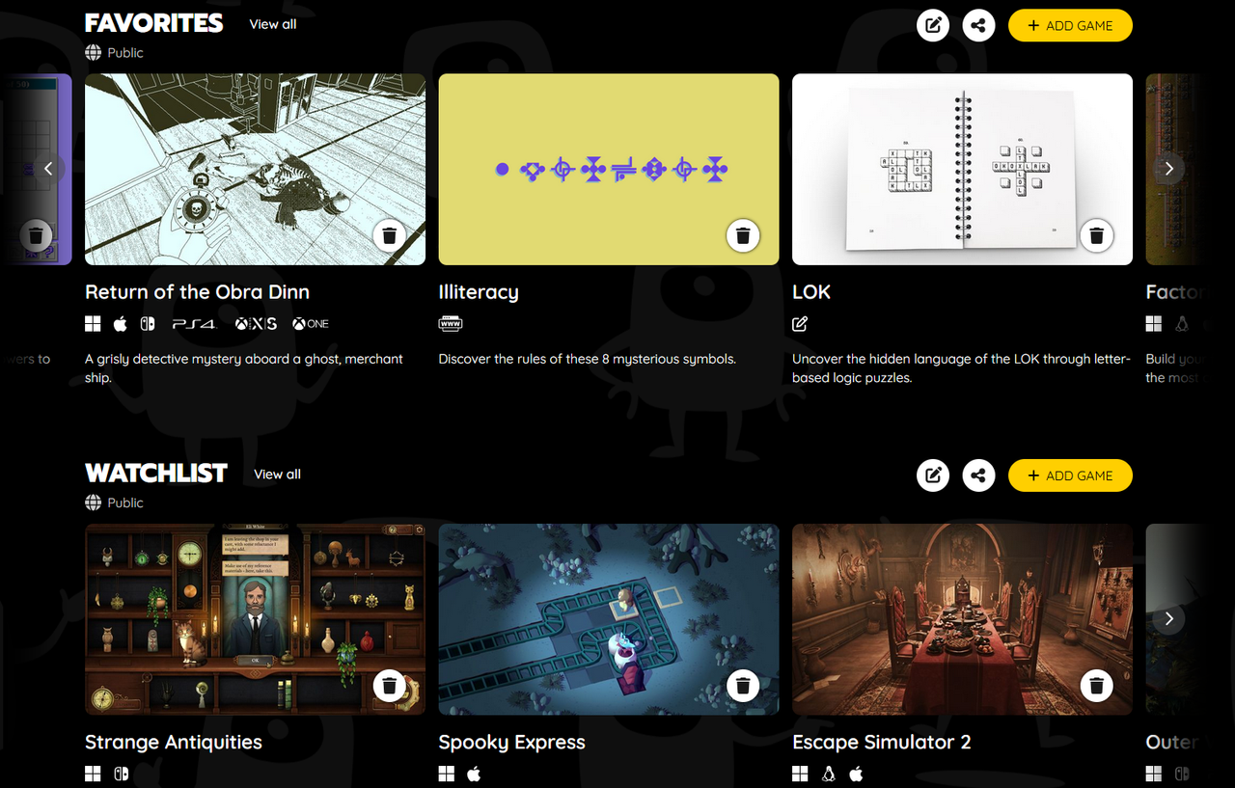Remove Return of the Obra Dinn from favorites
The height and width of the screenshot is (788, 1235).
[389, 235]
